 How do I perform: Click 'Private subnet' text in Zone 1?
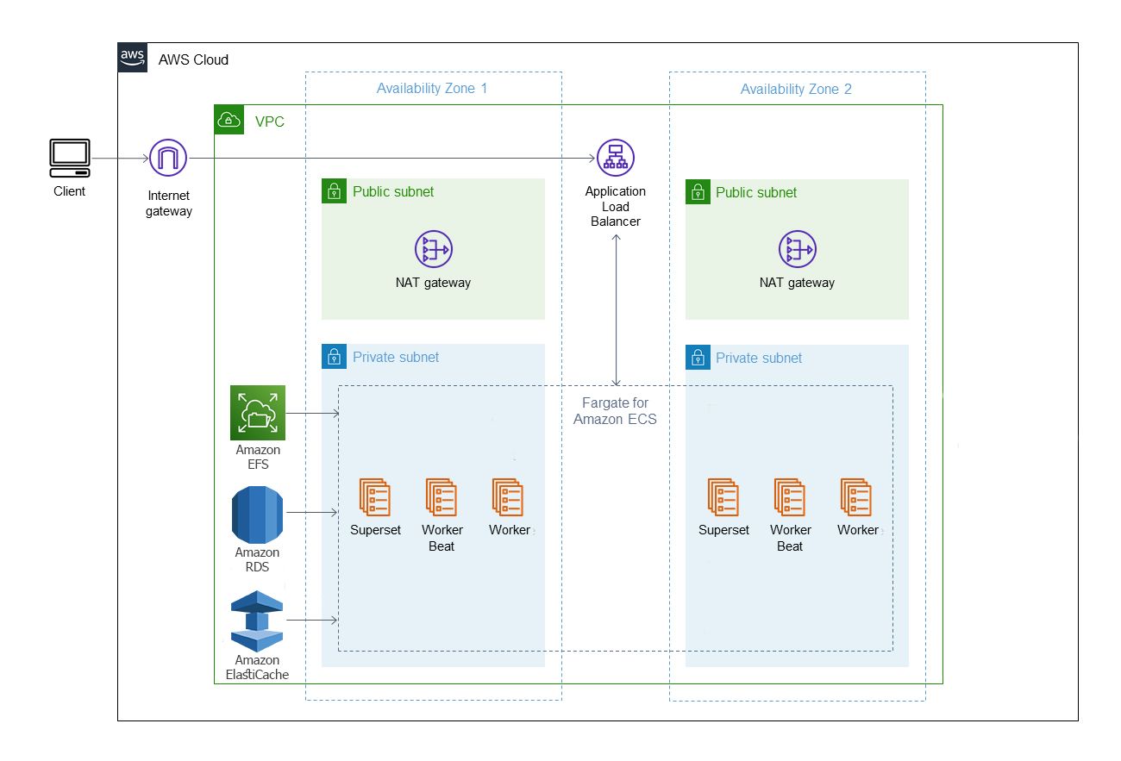tap(396, 357)
